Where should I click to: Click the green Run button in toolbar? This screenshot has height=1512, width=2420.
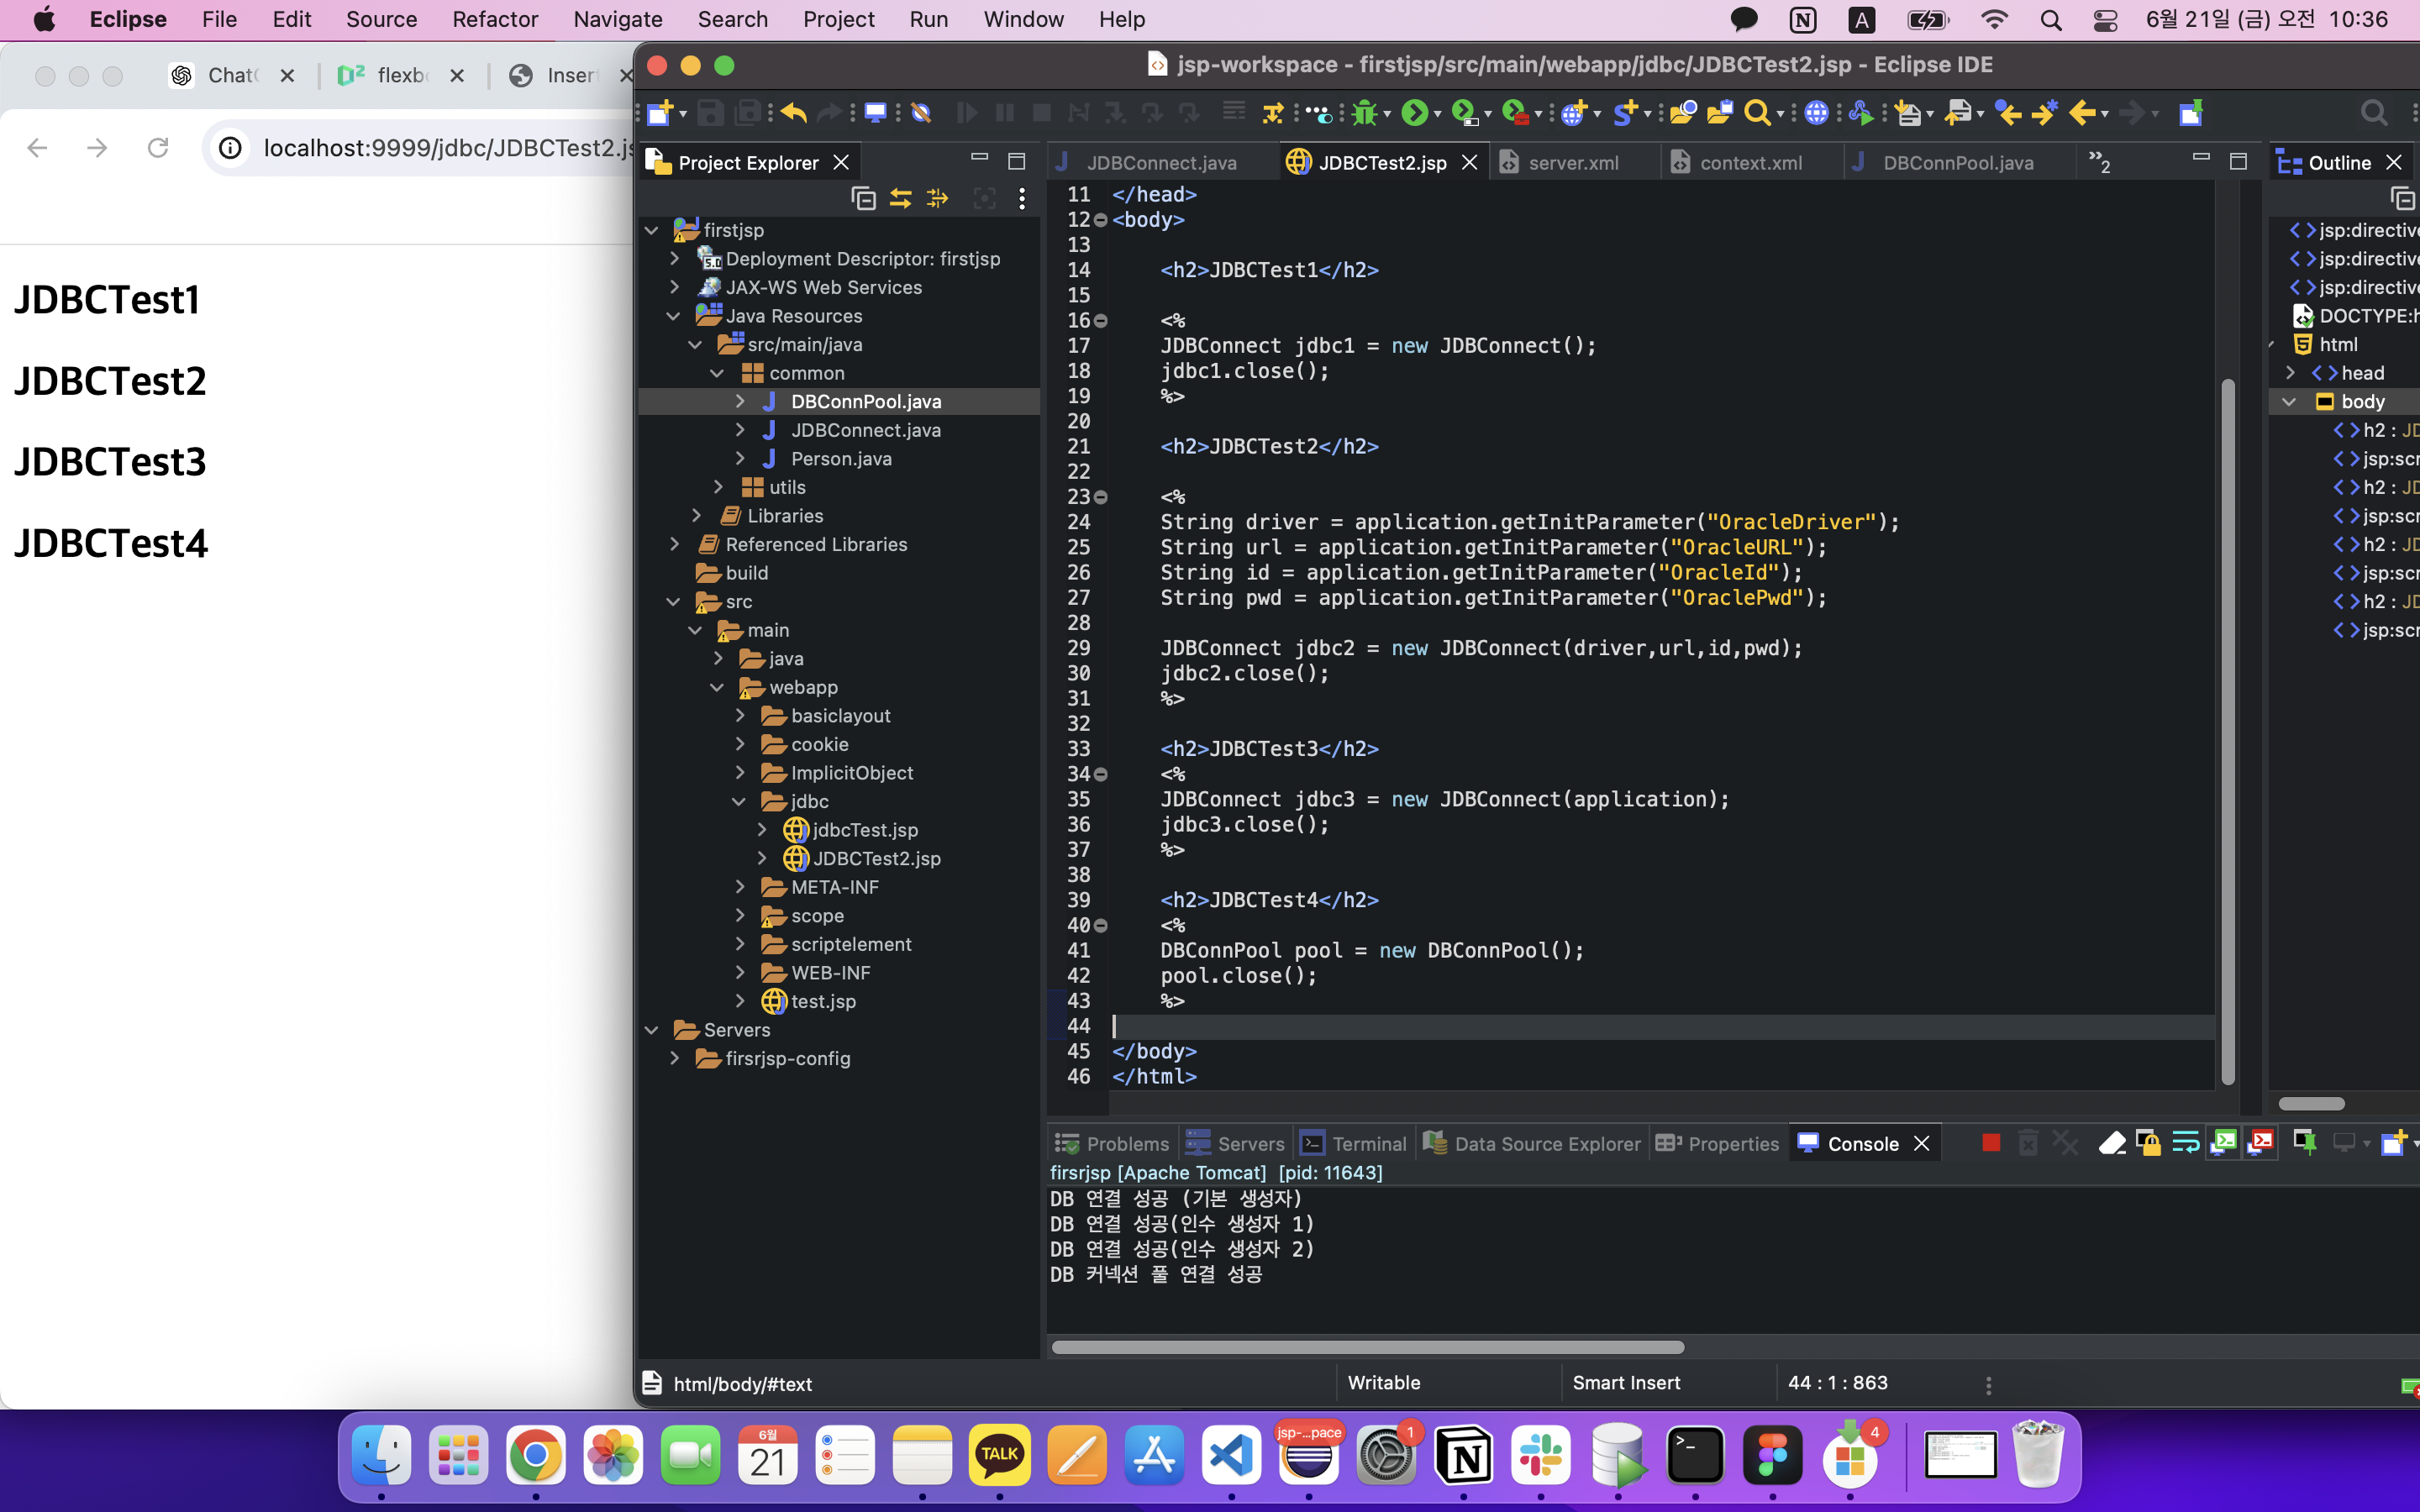1414,113
